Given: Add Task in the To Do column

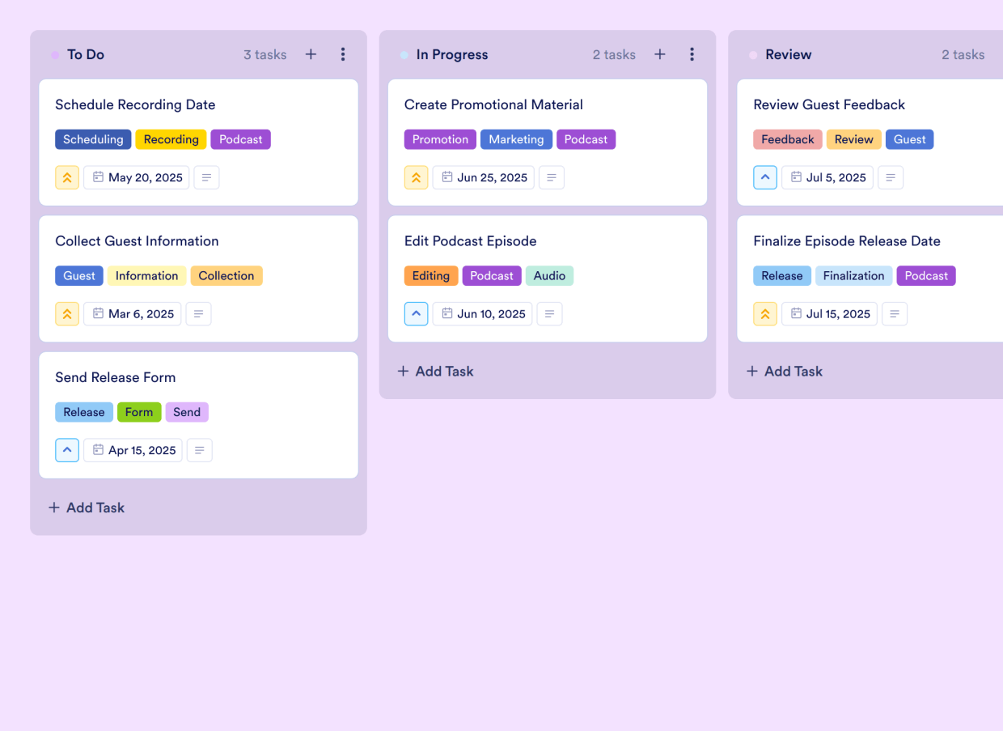Looking at the screenshot, I should coord(86,508).
